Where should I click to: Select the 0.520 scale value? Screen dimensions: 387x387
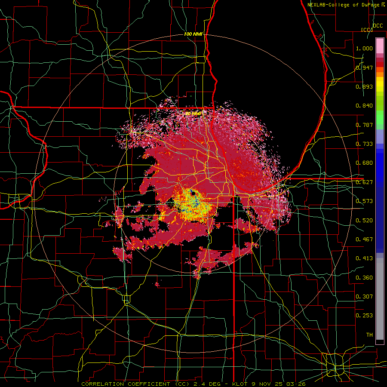(x=364, y=221)
